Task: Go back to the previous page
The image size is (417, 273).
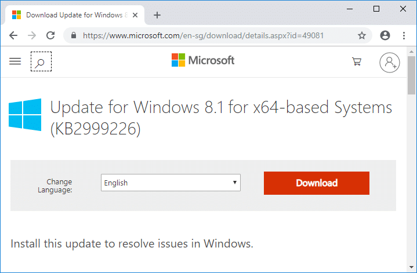Action: tap(13, 35)
